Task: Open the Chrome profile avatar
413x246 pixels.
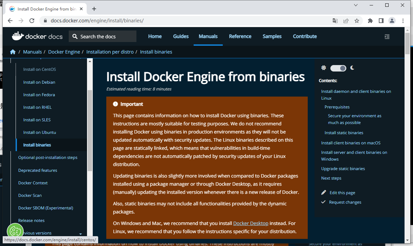Action: (x=392, y=21)
